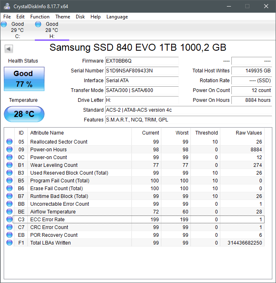
Task: Click the status orb for Airflow Temperature
Action: coord(9,211)
